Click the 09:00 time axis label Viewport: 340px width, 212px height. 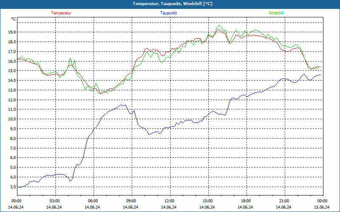click(x=131, y=201)
